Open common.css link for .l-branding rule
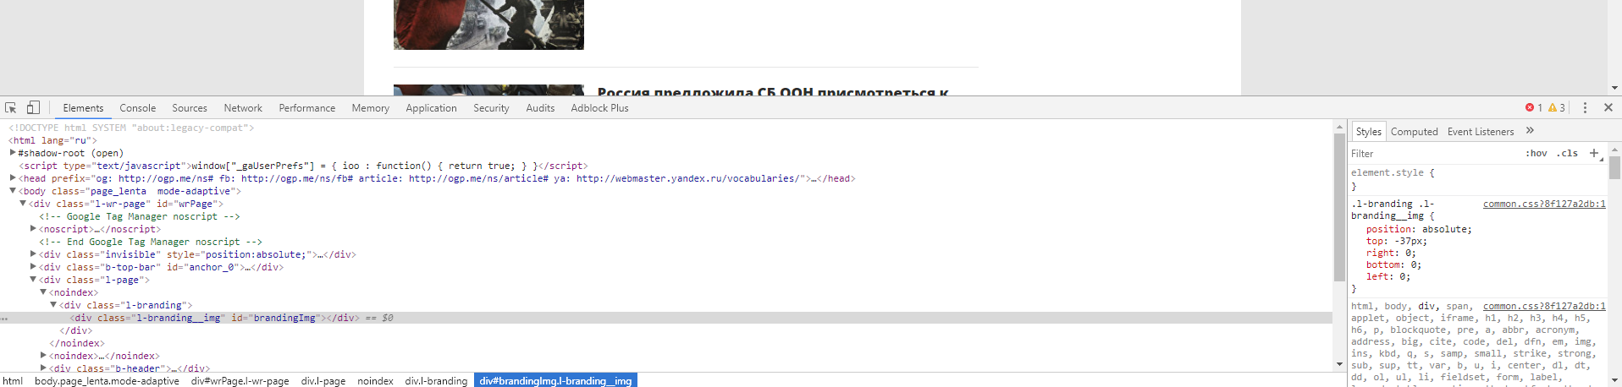 tap(1544, 204)
